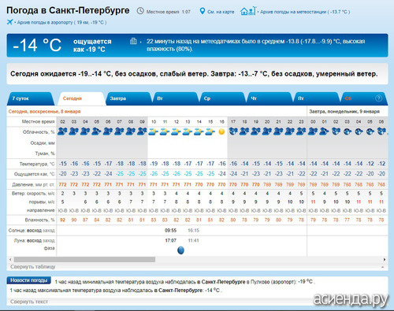The width and height of the screenshot is (394, 311).
Task: Click sunset time 16:15
Action: click(x=194, y=231)
